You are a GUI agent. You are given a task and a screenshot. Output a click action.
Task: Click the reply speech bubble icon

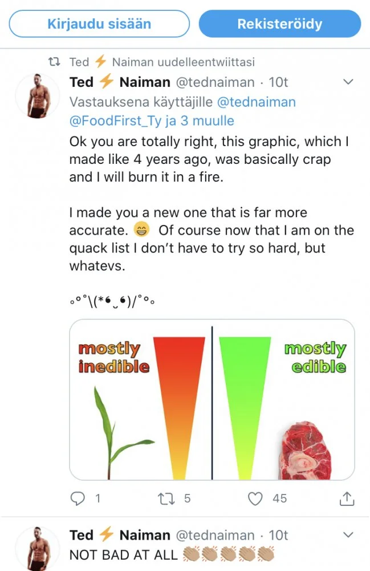point(77,498)
